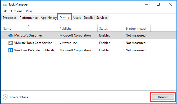Viewport: 177px width, 104px height.
Task: Select the VMware Tools Core Service entry
Action: pos(33,43)
